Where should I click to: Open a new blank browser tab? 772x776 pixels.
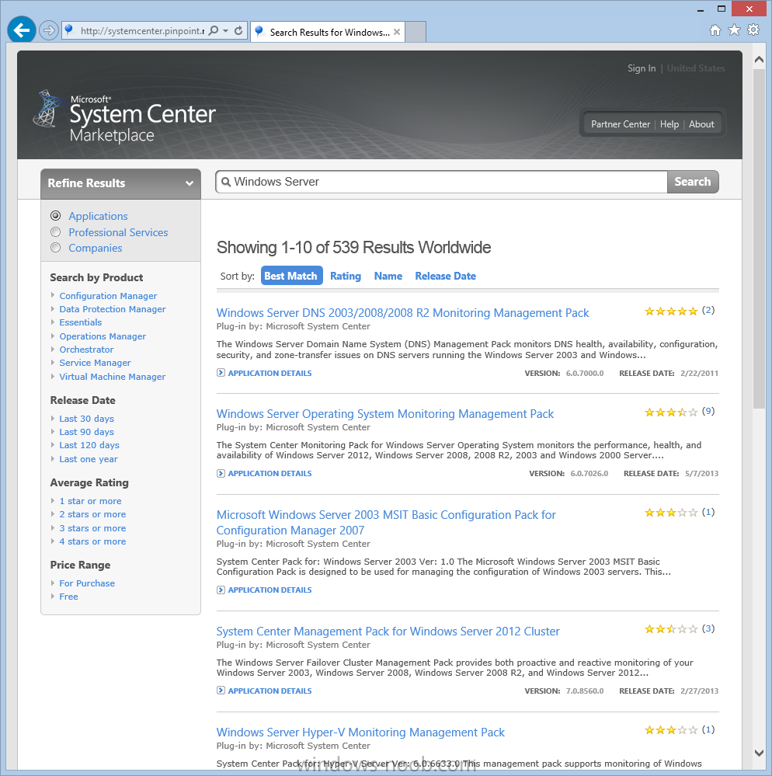tap(416, 32)
